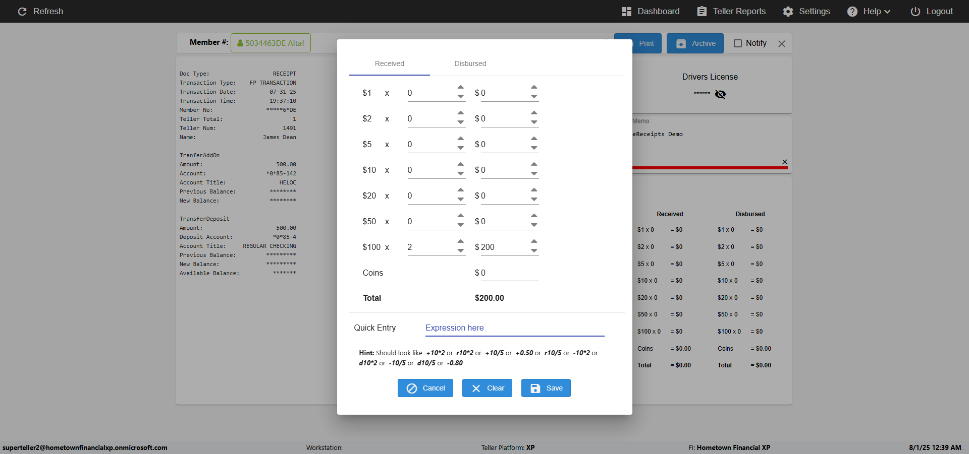Dismiss the memo with small X
The height and width of the screenshot is (454, 969).
pos(785,162)
